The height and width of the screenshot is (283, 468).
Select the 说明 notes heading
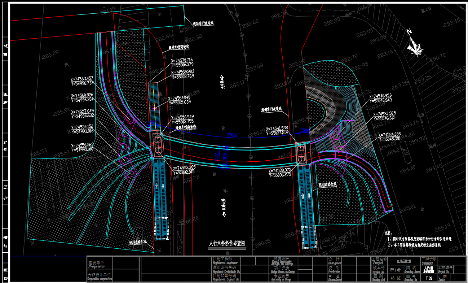[388, 233]
